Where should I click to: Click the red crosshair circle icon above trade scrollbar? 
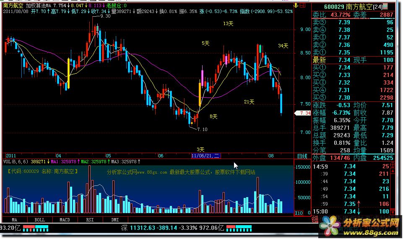point(393,164)
